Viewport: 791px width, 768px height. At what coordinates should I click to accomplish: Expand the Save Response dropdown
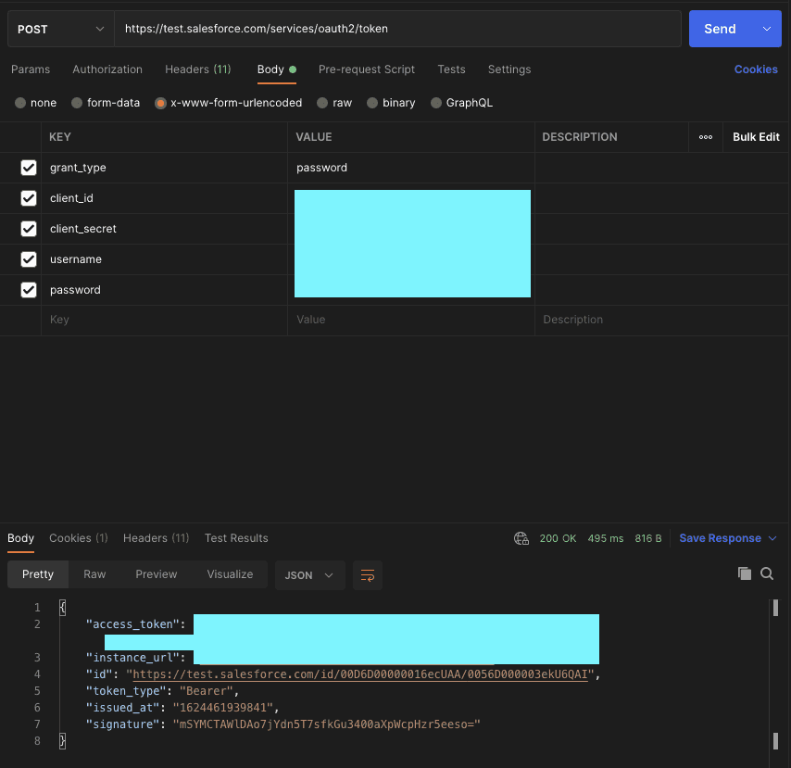(772, 538)
